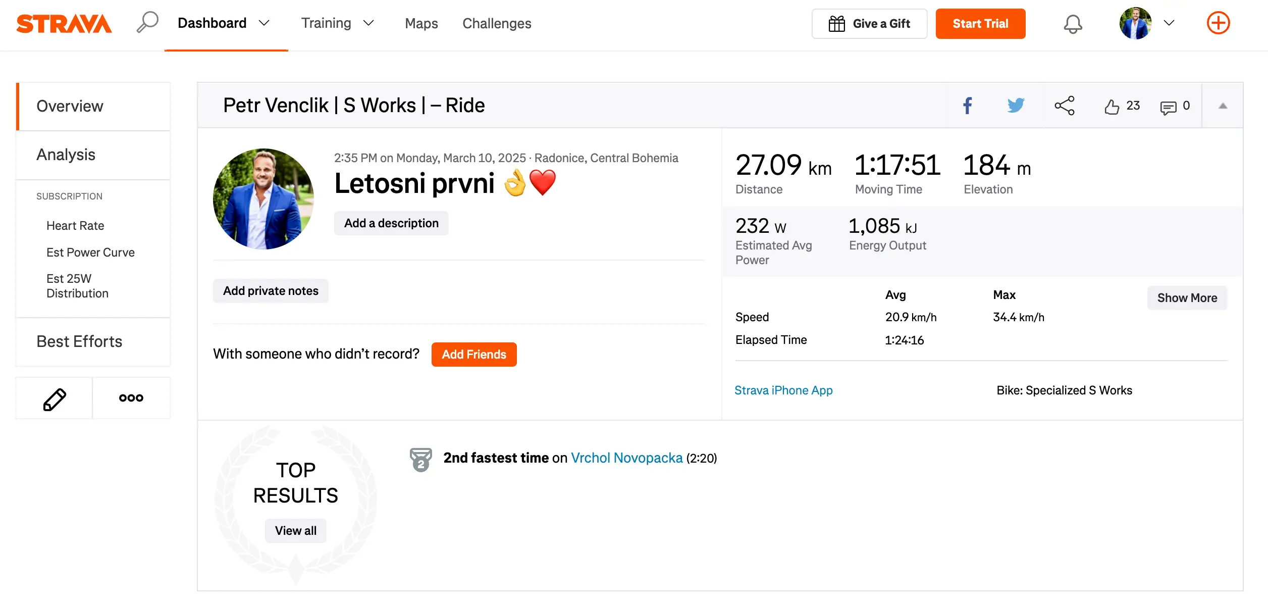The image size is (1268, 601).
Task: Switch to the Analysis sidebar tab
Action: [x=66, y=155]
